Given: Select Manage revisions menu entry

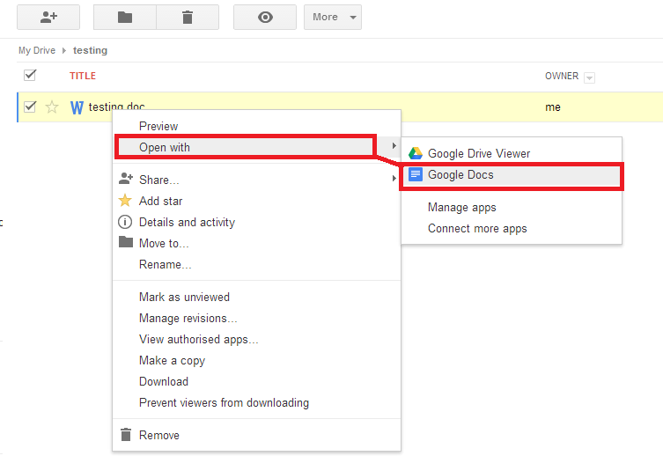Looking at the screenshot, I should (x=188, y=318).
